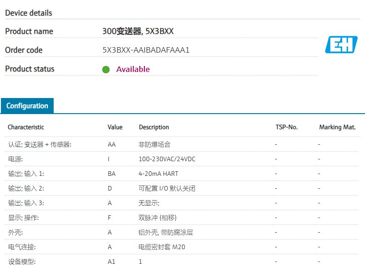Image resolution: width=365 pixels, height=273 pixels.
Task: Click the Endress+Hauser EH logo
Action: click(341, 44)
